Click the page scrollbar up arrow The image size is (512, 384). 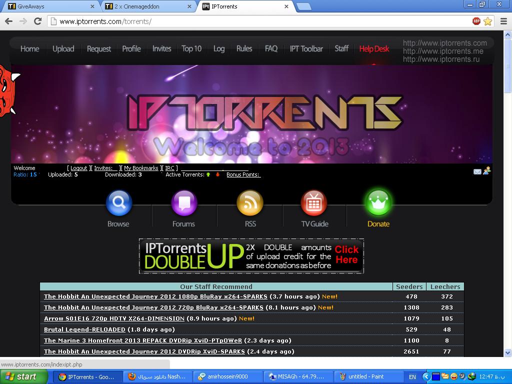click(508, 34)
